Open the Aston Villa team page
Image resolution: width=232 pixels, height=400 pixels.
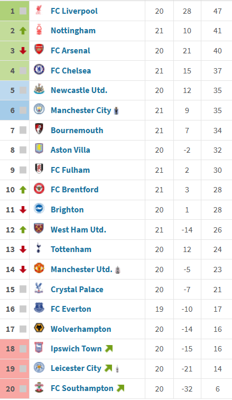[70, 150]
